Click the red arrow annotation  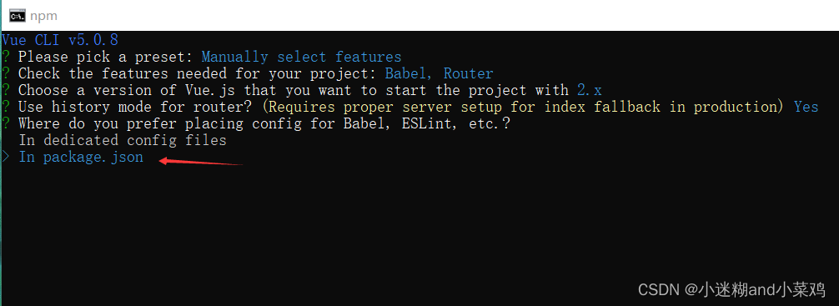tap(201, 161)
